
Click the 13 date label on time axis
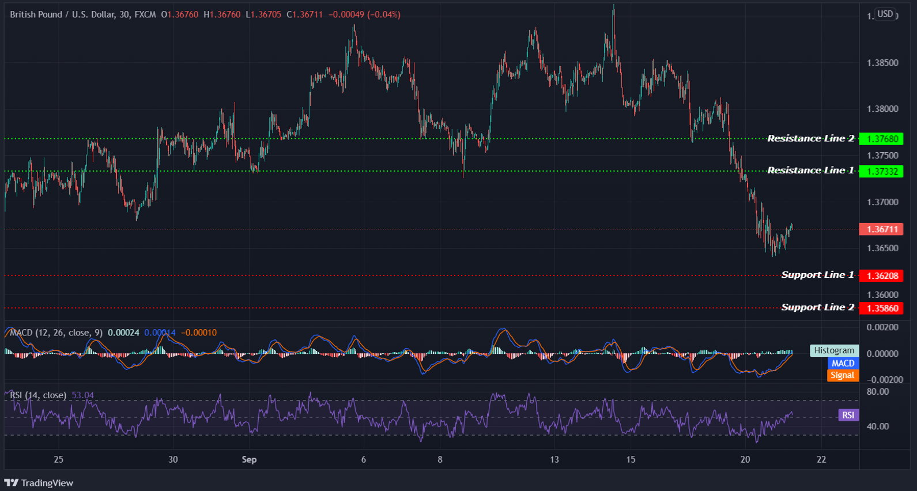[554, 459]
